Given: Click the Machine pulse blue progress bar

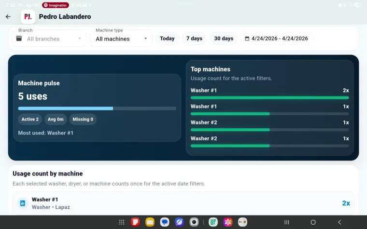Looking at the screenshot, I should pos(97,108).
